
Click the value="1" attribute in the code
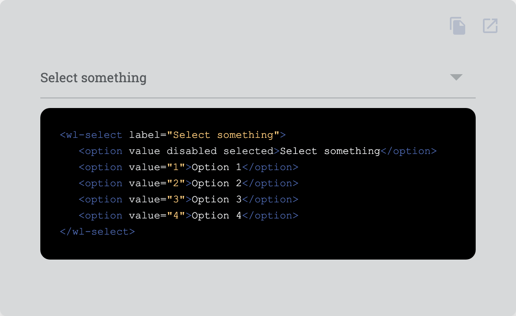157,167
